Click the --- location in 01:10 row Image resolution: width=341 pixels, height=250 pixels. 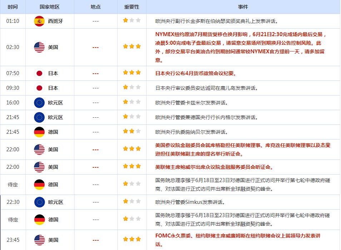[x=96, y=21]
